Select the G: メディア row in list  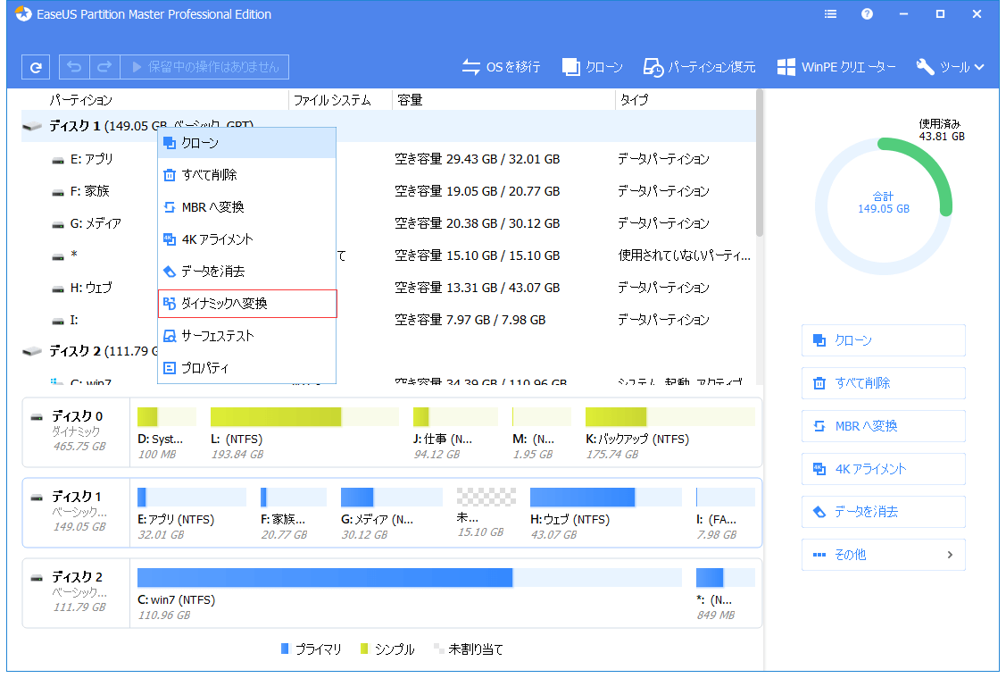[96, 223]
